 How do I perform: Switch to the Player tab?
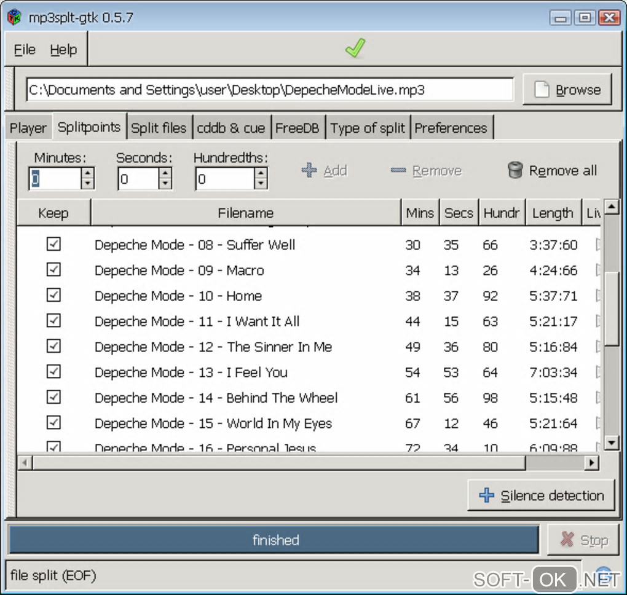pyautogui.click(x=28, y=128)
